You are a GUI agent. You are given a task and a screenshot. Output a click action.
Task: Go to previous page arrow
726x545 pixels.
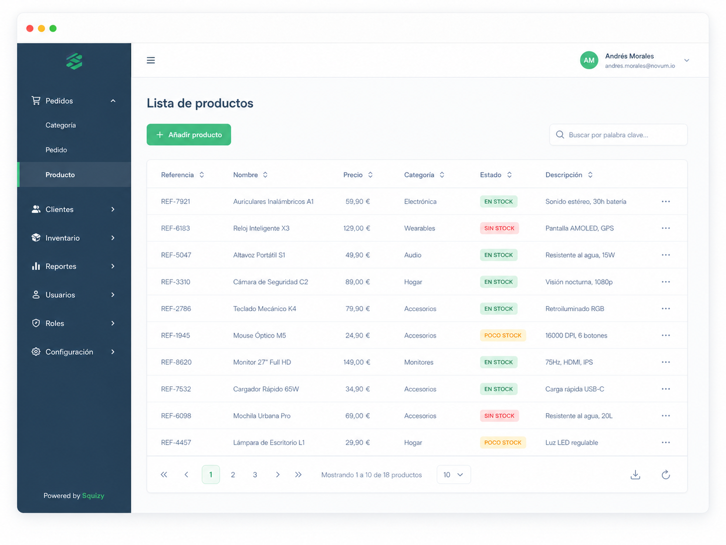[186, 475]
